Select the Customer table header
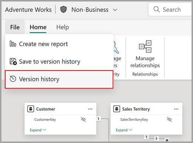 point(60,109)
